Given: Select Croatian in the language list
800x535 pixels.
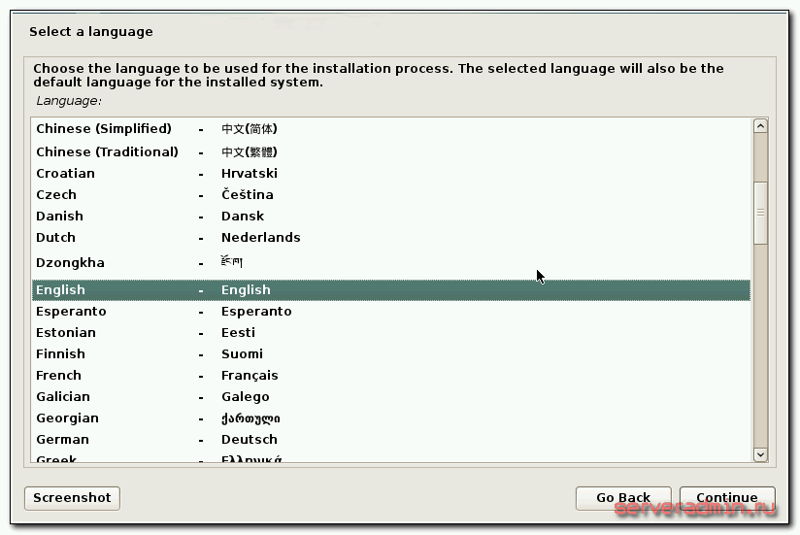Looking at the screenshot, I should point(65,174).
